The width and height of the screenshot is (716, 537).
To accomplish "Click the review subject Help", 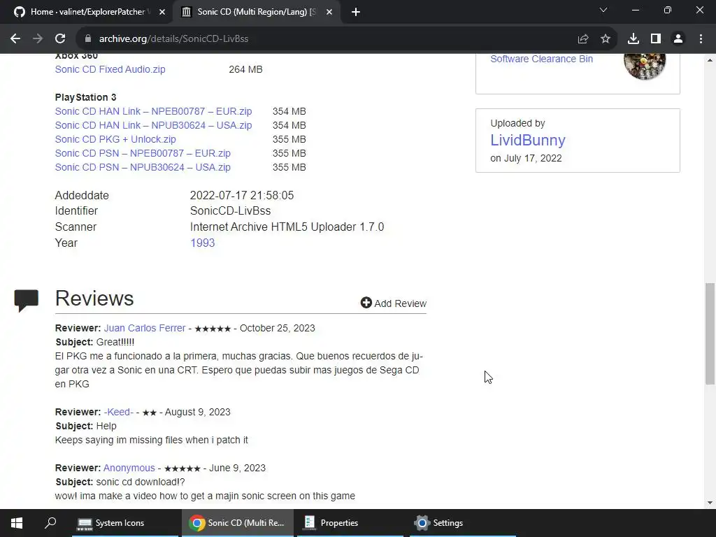I will coord(106,426).
